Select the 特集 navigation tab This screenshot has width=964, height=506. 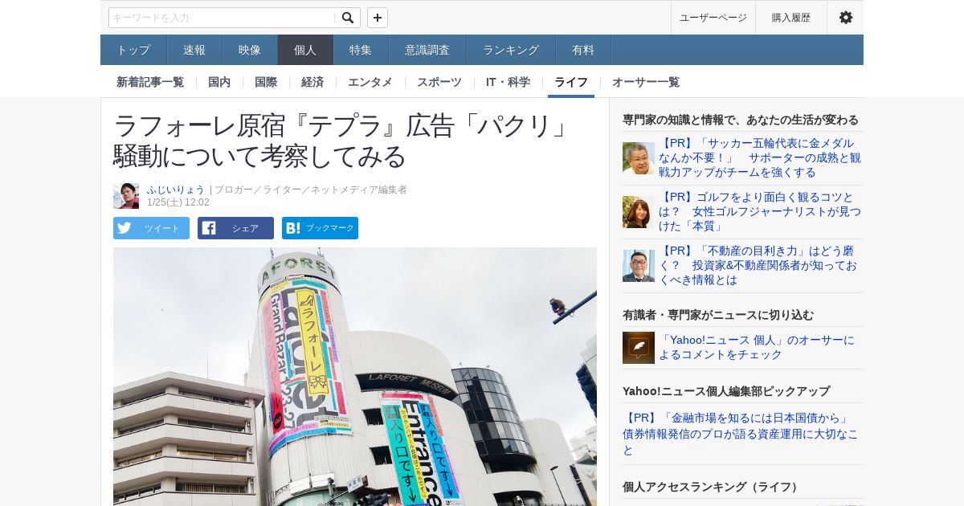tap(361, 50)
